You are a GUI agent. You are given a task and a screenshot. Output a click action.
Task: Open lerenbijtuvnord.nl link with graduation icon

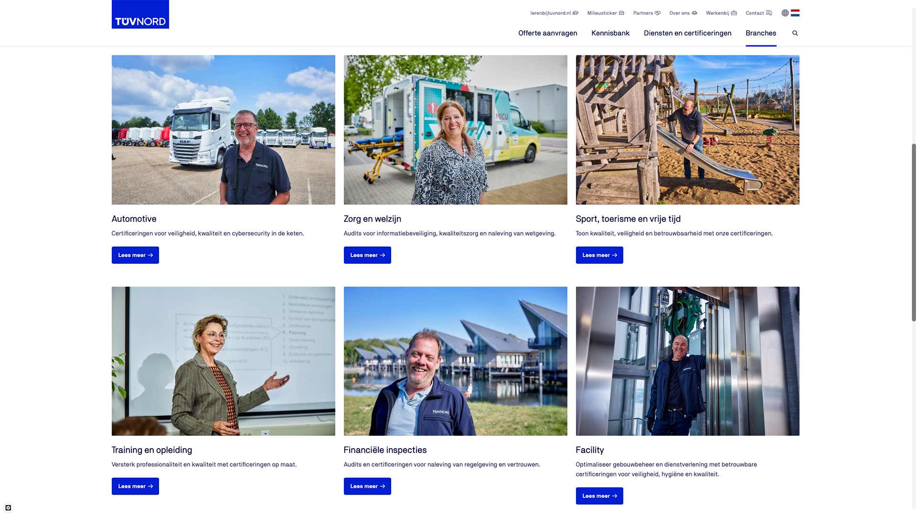[x=554, y=13]
